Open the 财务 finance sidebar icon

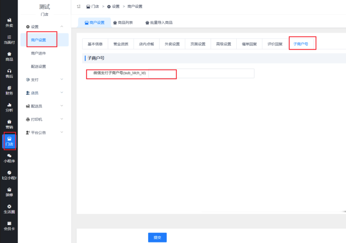coord(9,90)
